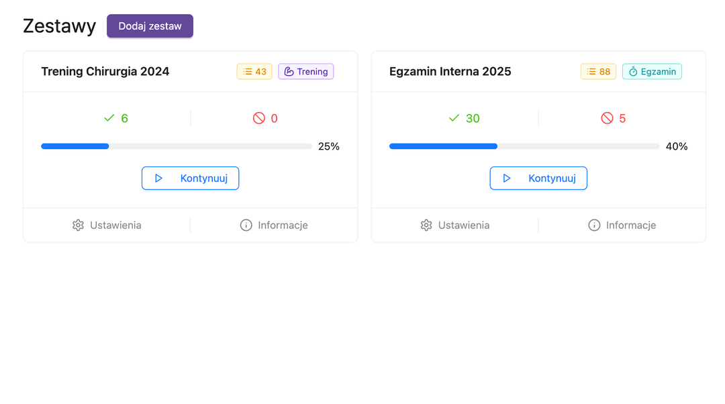Click the muscle icon in Trening tag

pos(289,72)
